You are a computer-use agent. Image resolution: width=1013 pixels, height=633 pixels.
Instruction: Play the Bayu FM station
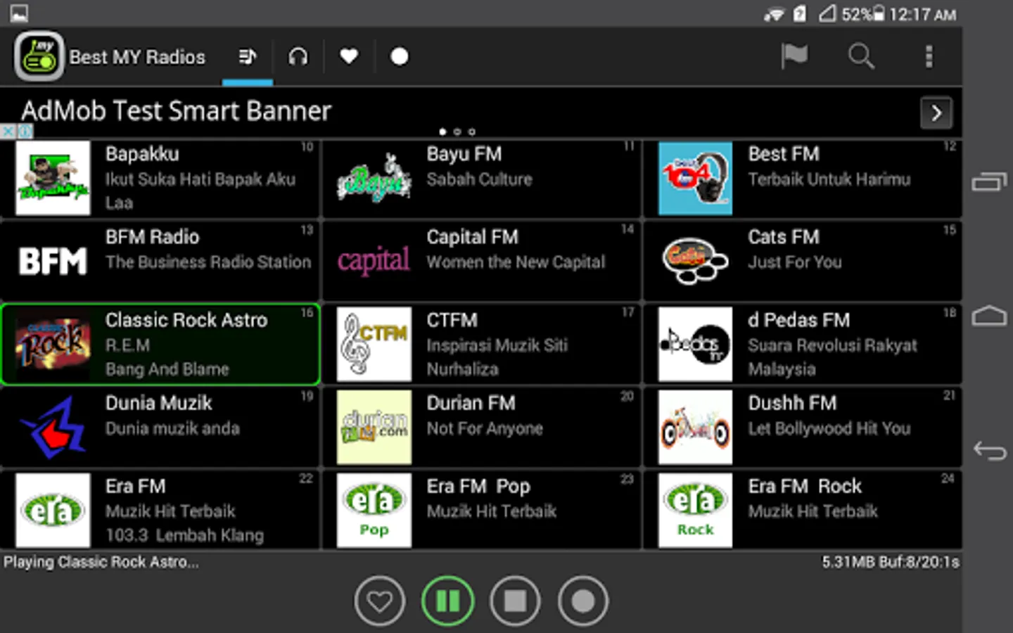coord(482,178)
